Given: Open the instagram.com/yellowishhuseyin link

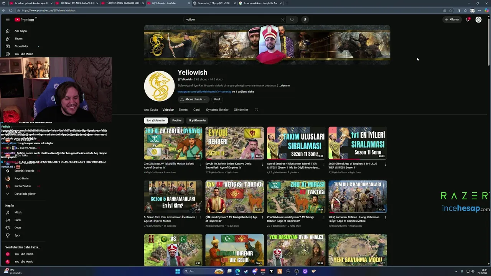Looking at the screenshot, I should [204, 92].
